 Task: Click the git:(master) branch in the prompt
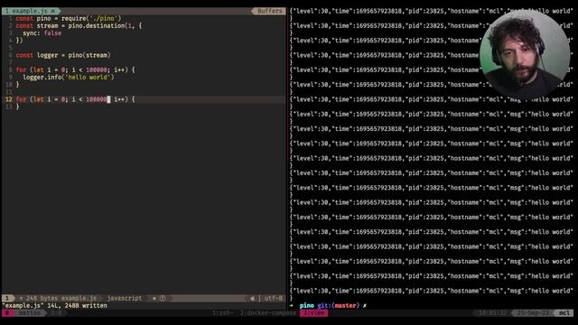pos(338,305)
